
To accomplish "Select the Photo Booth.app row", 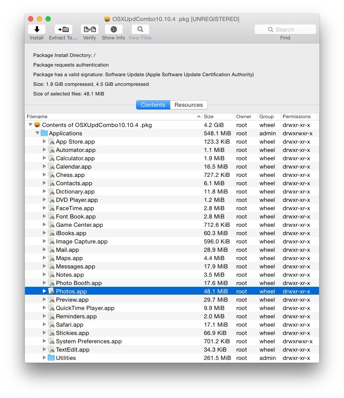I will 172,283.
